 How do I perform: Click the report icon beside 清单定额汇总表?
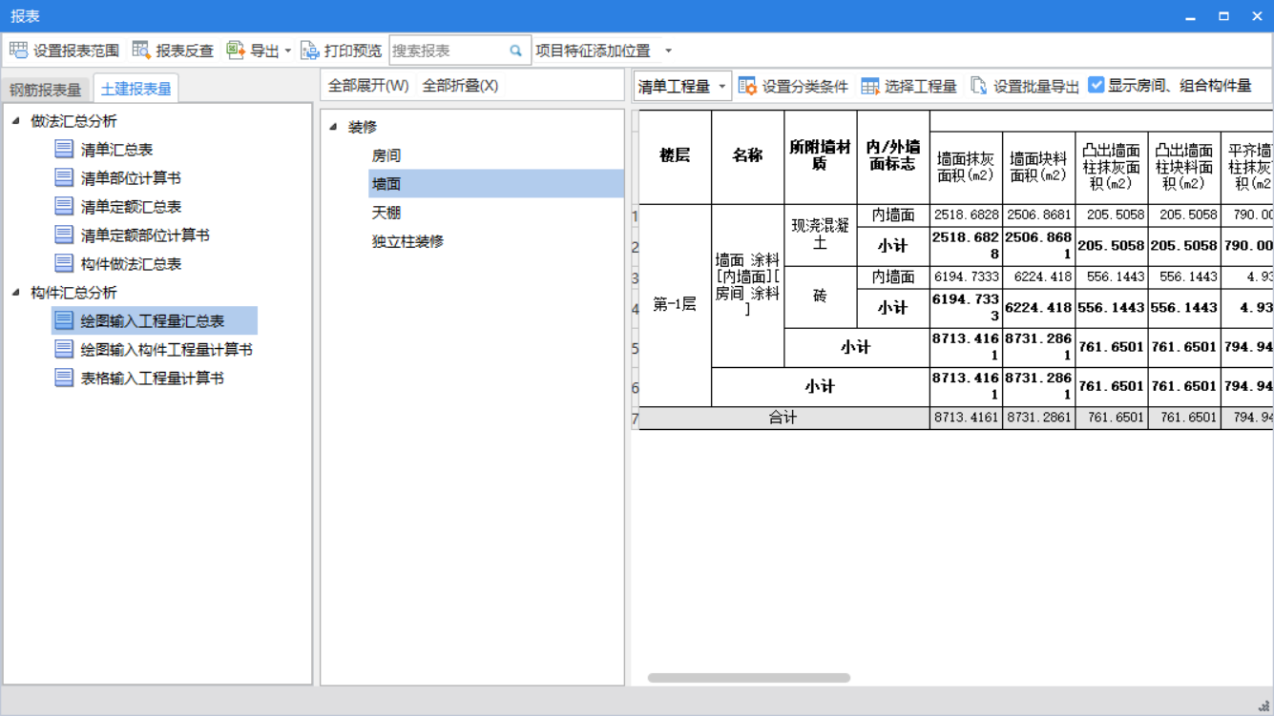pyautogui.click(x=64, y=206)
